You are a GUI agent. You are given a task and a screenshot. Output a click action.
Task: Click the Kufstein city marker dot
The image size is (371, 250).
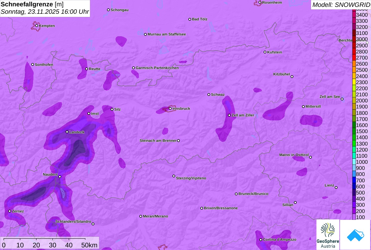(x=265, y=52)
